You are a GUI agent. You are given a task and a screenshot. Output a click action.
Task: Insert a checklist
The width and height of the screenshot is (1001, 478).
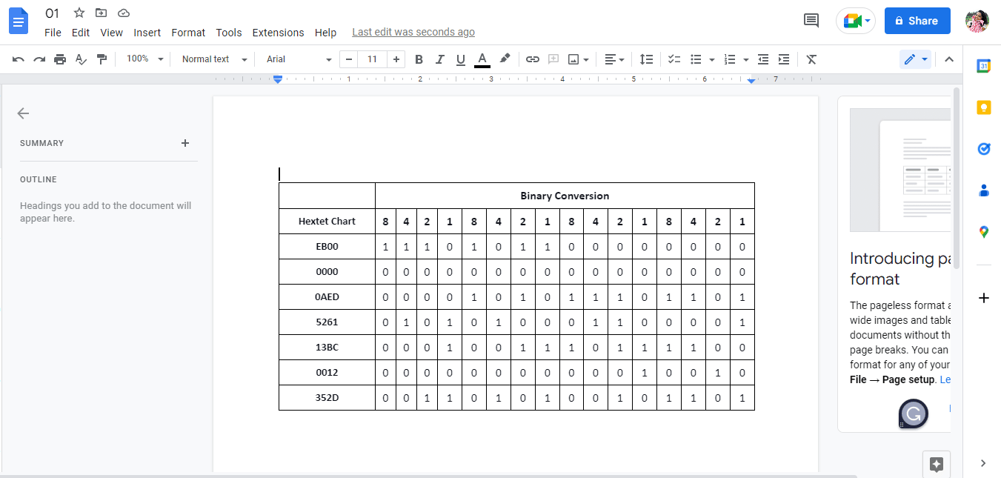pos(674,59)
